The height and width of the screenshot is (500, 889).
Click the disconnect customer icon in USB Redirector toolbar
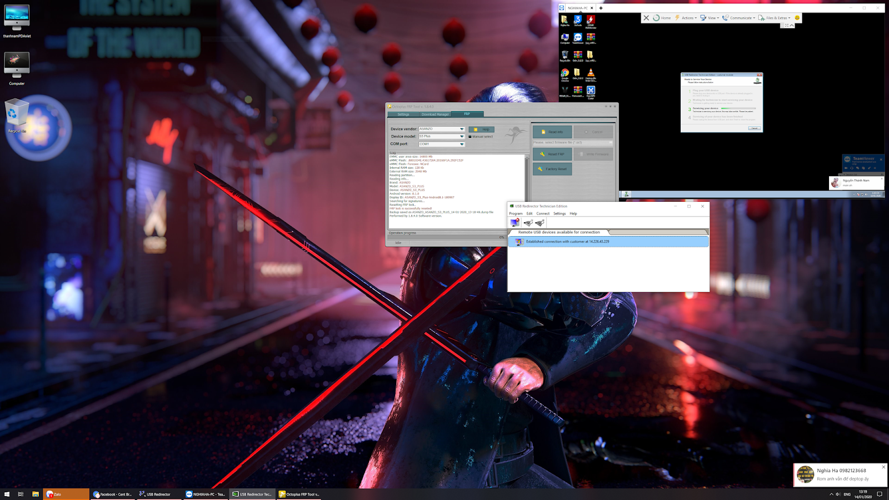(515, 222)
